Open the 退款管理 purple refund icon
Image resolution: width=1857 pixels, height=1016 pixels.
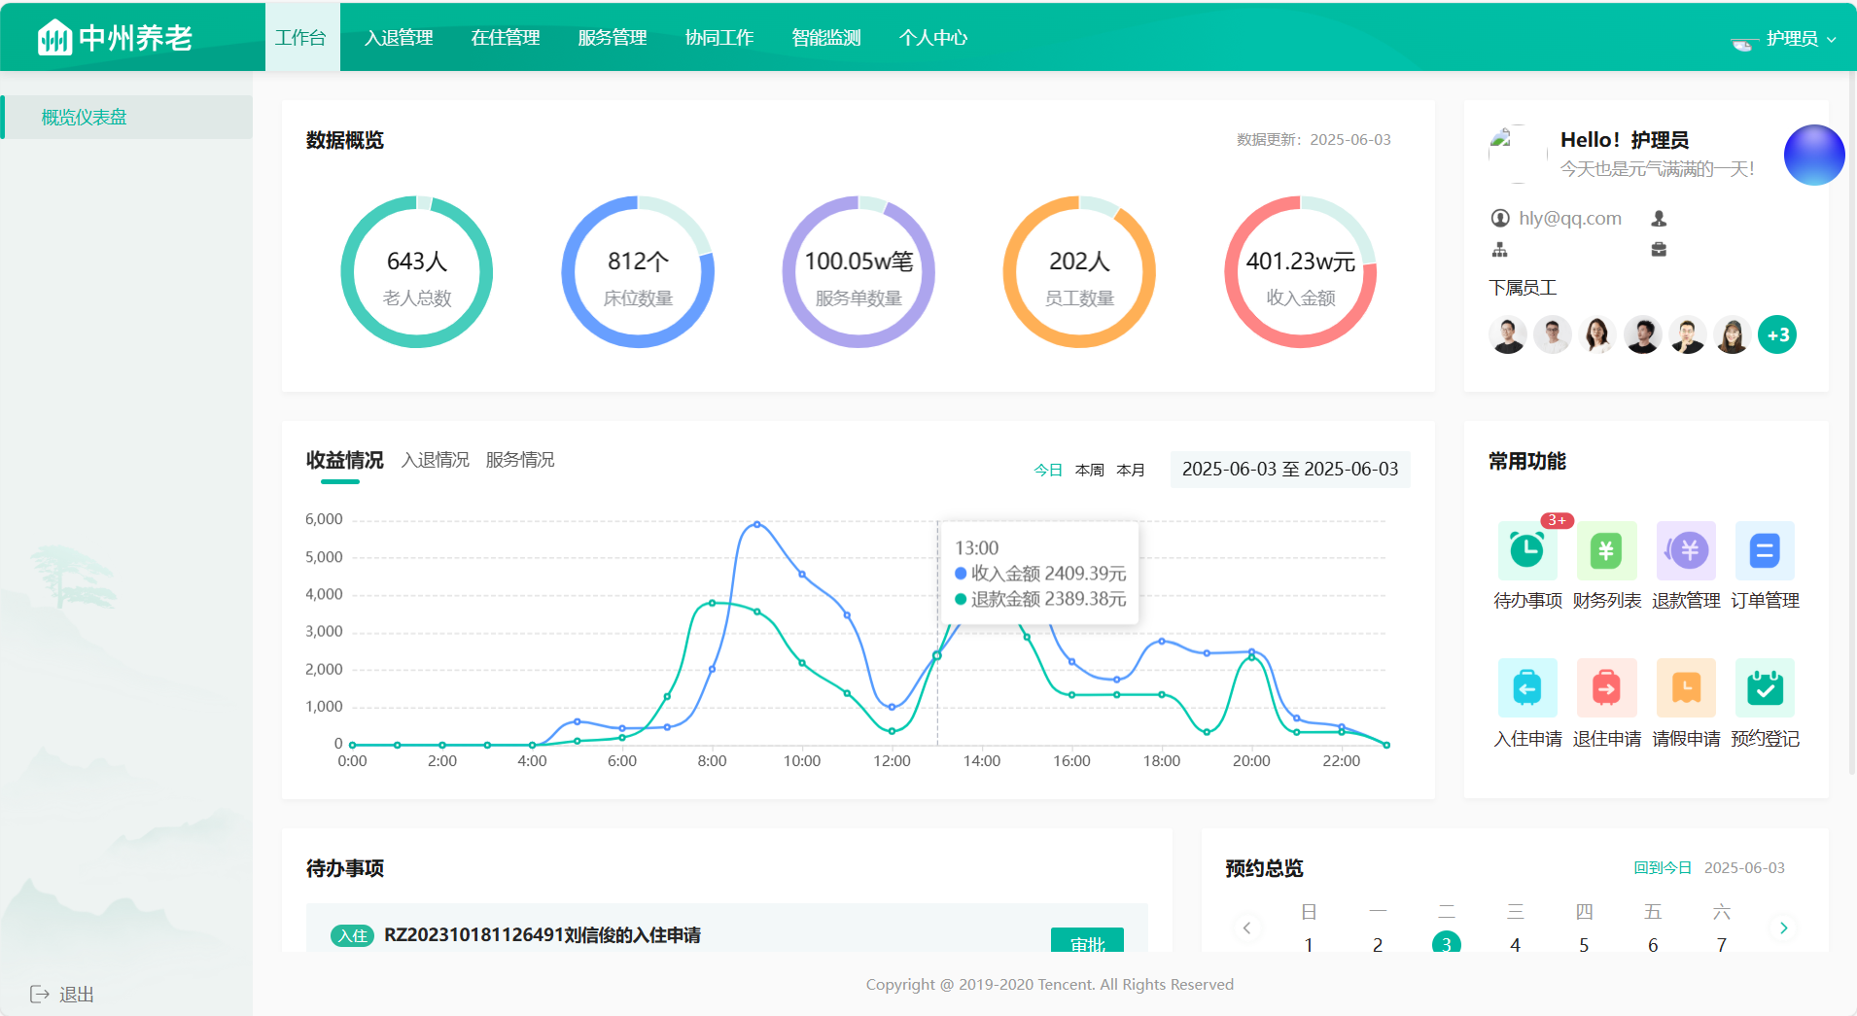click(x=1686, y=551)
